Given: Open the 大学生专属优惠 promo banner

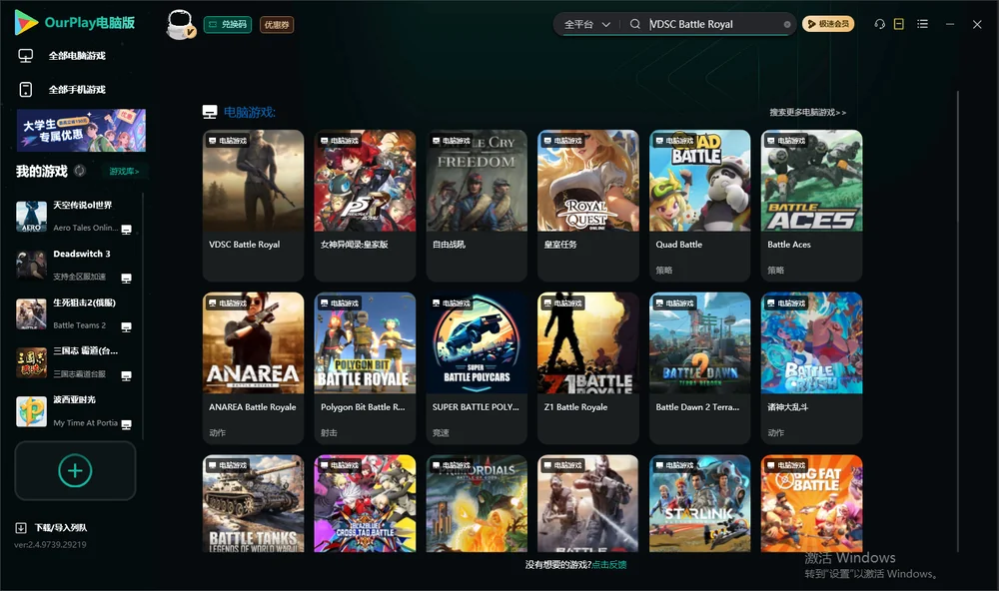Looking at the screenshot, I should 82,130.
